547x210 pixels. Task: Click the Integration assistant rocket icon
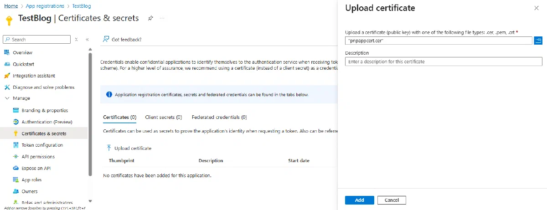click(x=7, y=76)
